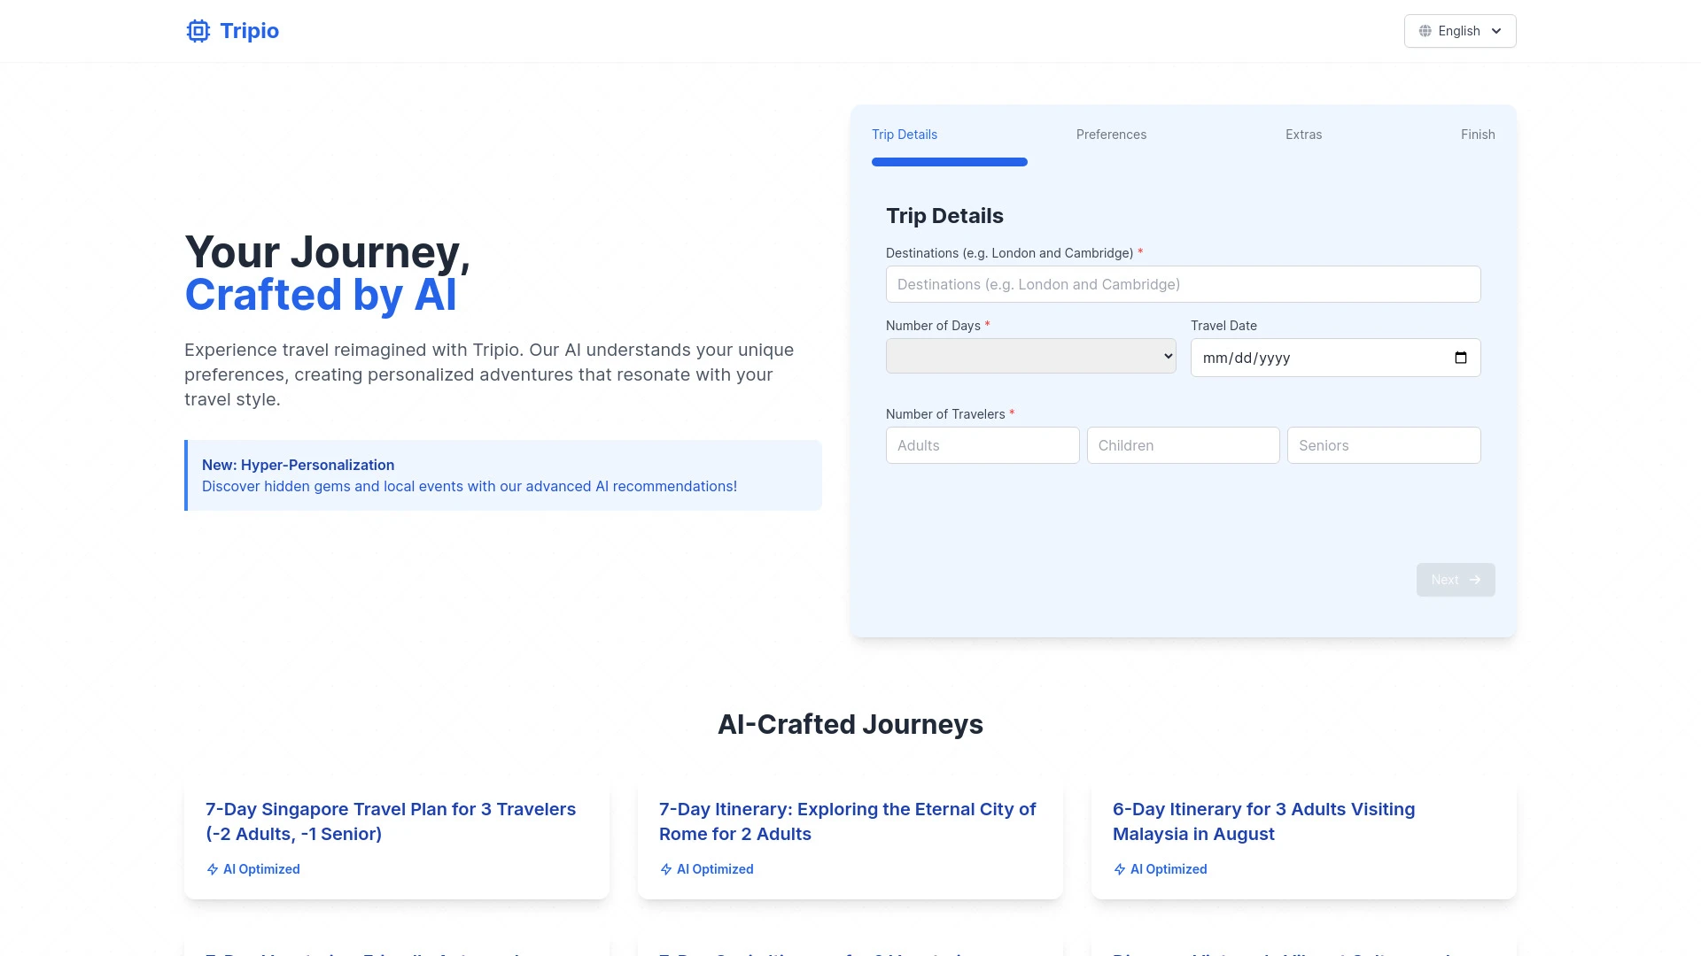Click the Destinations input field
1701x956 pixels.
(x=1183, y=283)
